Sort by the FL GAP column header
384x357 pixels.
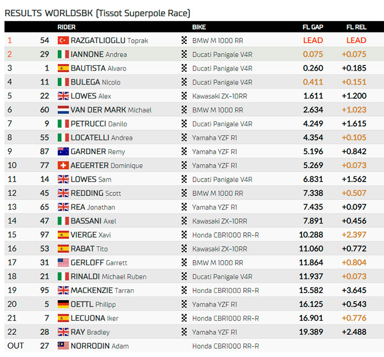(313, 27)
